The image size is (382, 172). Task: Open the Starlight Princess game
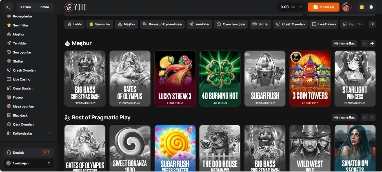355,79
